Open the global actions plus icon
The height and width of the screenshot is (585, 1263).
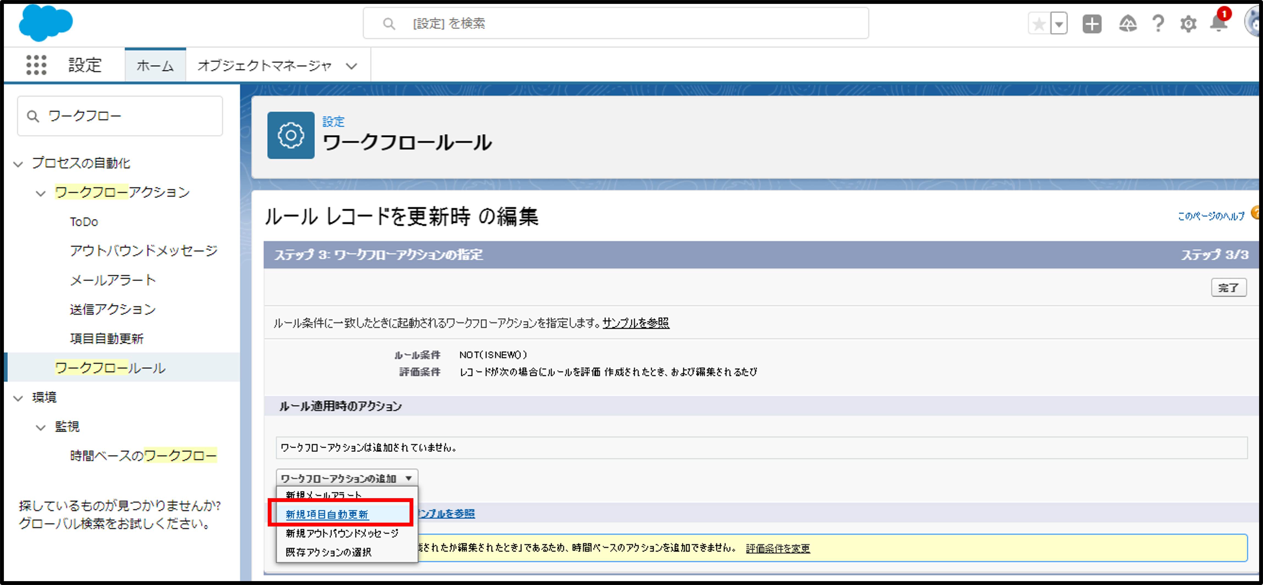click(x=1091, y=24)
